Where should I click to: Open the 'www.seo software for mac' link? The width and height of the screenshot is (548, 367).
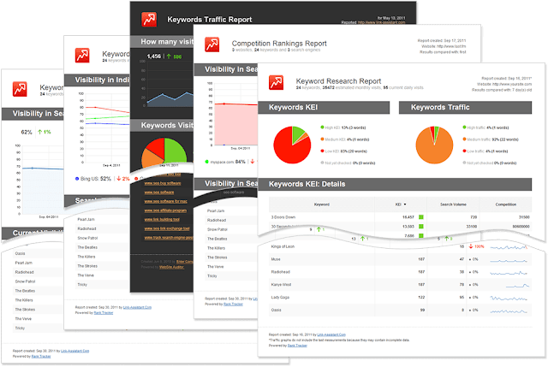165,201
